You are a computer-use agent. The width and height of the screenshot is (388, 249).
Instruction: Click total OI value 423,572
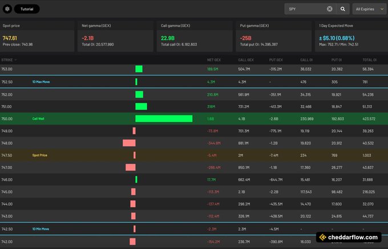369,119
